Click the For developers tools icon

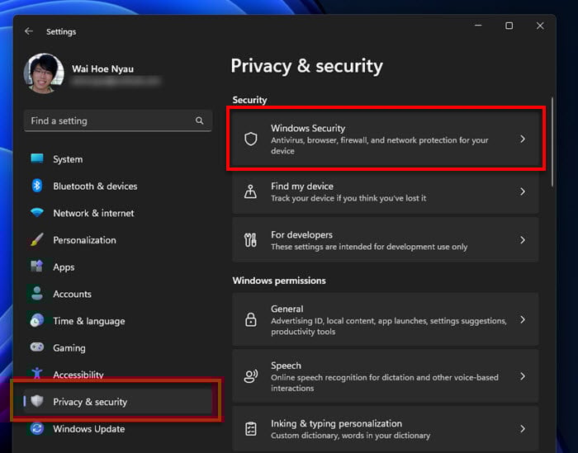[x=251, y=240]
